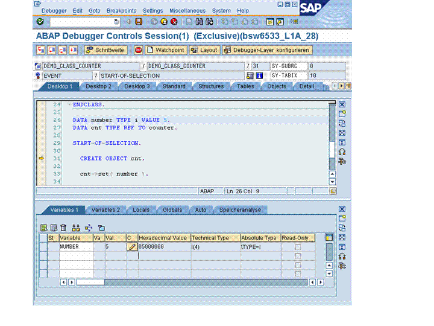Toggle Read-Only checkbox in second table row
Screen dimensions: 434x326
(298, 256)
